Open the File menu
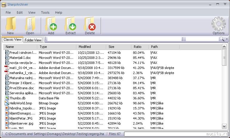This screenshot has height=138, width=230. click(8, 12)
